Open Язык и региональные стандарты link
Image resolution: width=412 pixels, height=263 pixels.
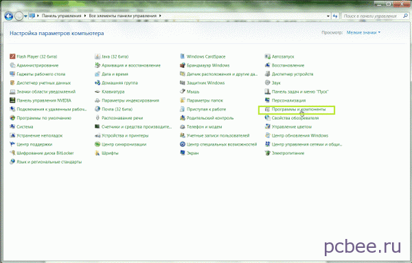49,162
